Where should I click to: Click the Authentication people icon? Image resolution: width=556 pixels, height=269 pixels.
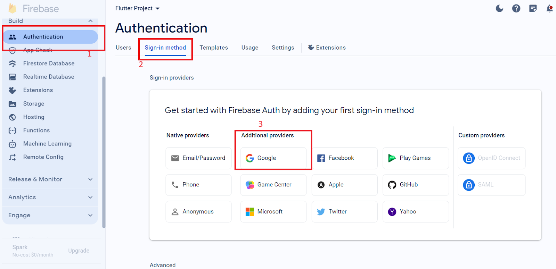click(x=13, y=37)
